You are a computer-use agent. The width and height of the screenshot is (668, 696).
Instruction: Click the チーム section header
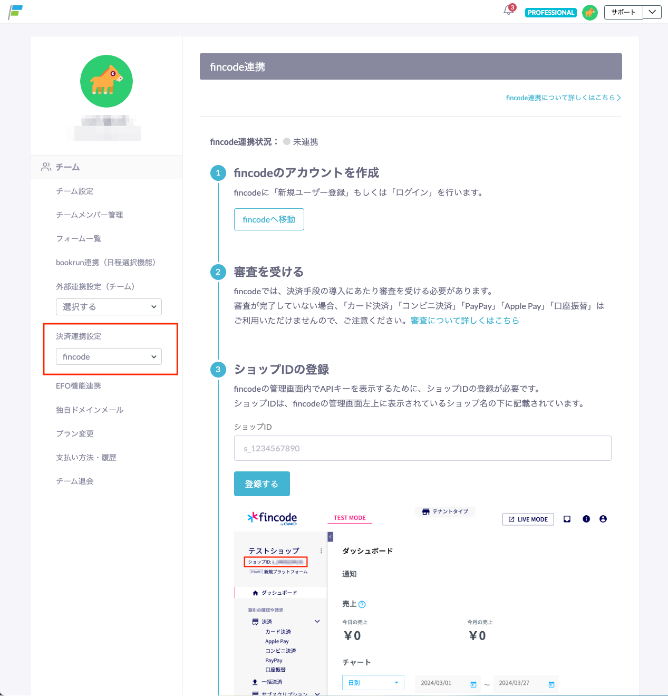pos(107,167)
